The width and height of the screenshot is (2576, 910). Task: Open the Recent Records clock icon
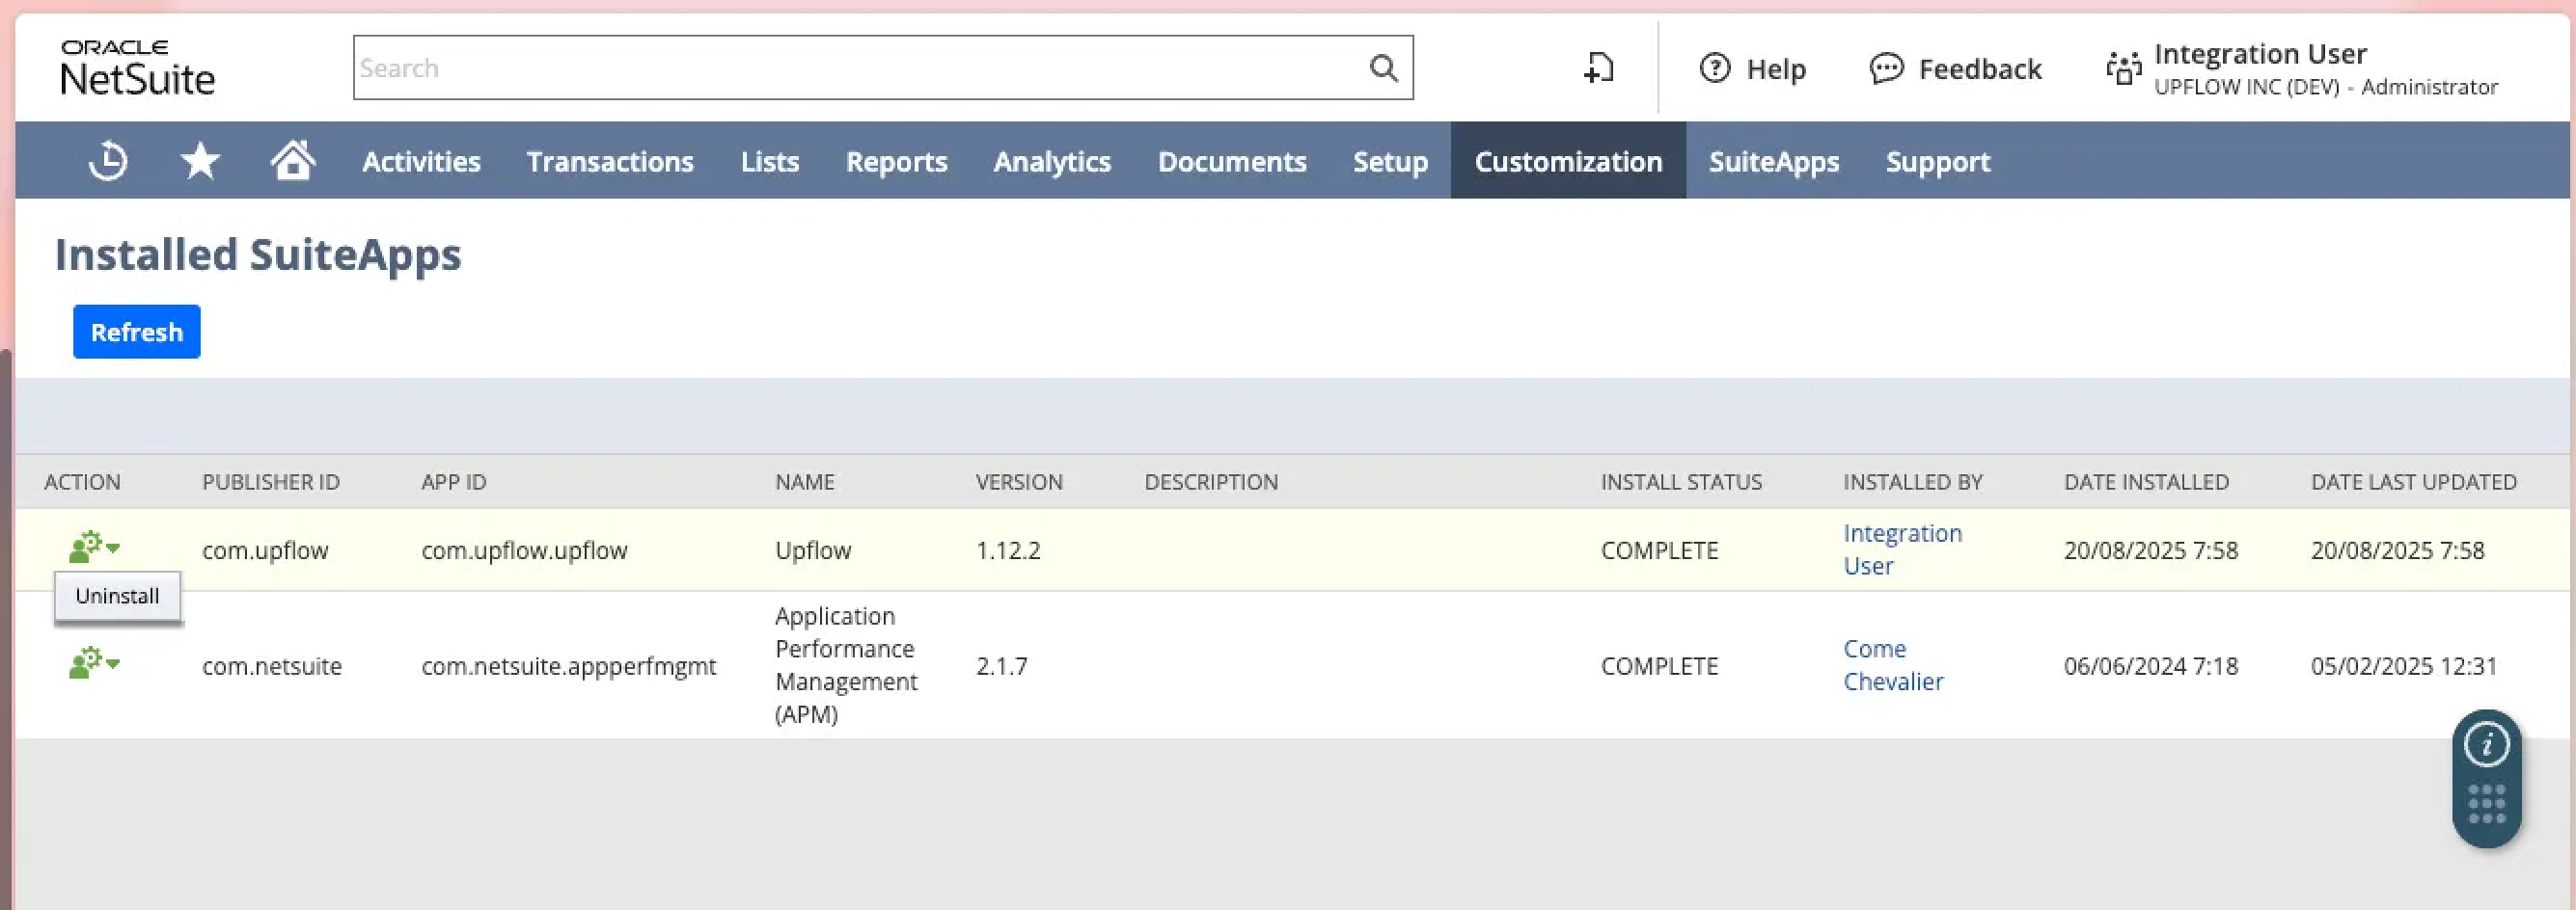108,161
